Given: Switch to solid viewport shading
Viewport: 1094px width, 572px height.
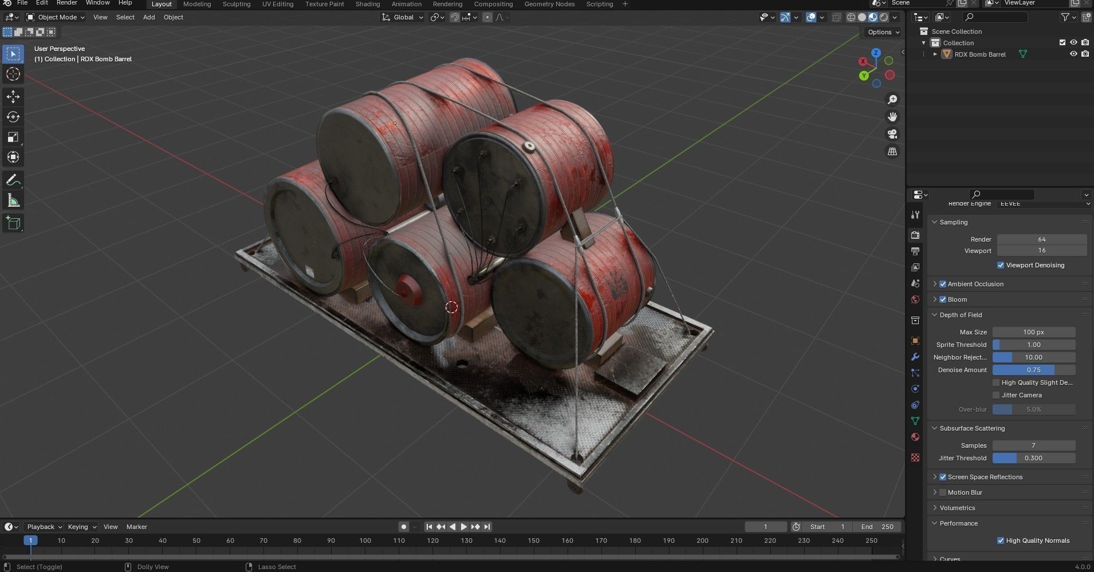Looking at the screenshot, I should pos(862,17).
